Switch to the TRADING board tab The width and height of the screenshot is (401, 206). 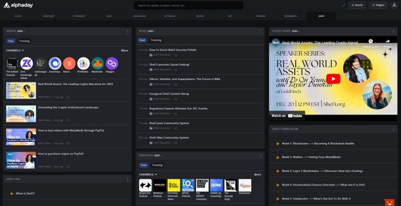point(261,16)
